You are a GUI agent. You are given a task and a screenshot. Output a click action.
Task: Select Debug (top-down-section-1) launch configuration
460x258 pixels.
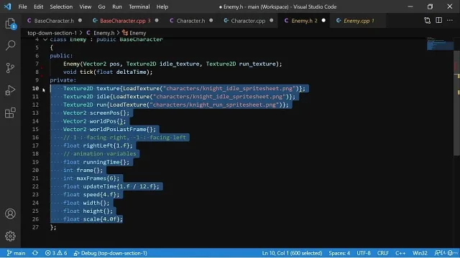(110, 253)
